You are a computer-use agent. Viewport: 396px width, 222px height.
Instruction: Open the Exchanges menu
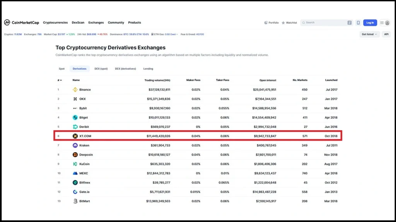(96, 23)
